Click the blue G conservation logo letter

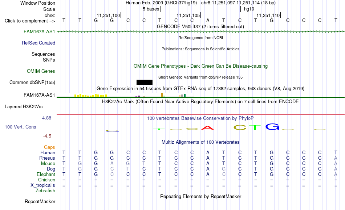pyautogui.click(x=272, y=127)
